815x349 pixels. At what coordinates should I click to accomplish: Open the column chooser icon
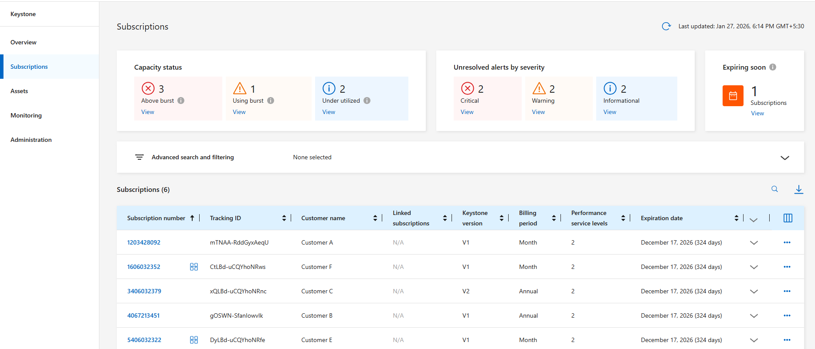788,218
